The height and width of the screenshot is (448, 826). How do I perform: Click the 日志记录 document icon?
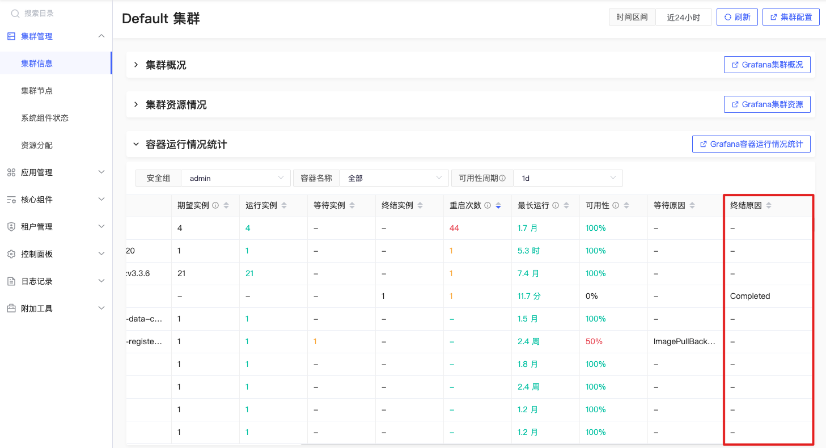coord(11,281)
